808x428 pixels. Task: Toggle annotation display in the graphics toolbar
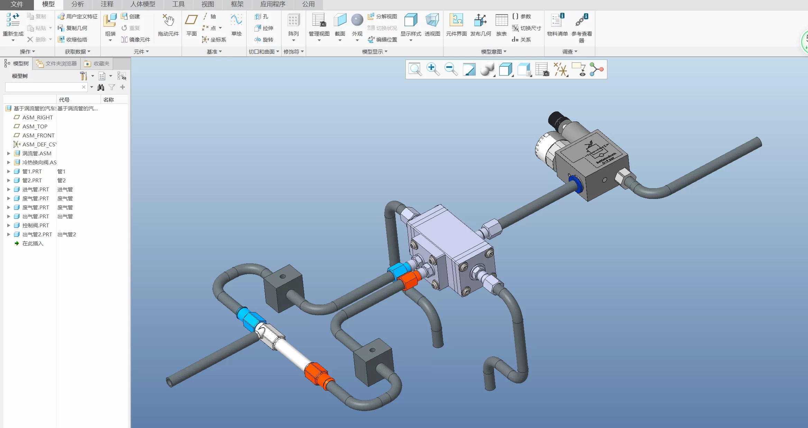tap(579, 69)
